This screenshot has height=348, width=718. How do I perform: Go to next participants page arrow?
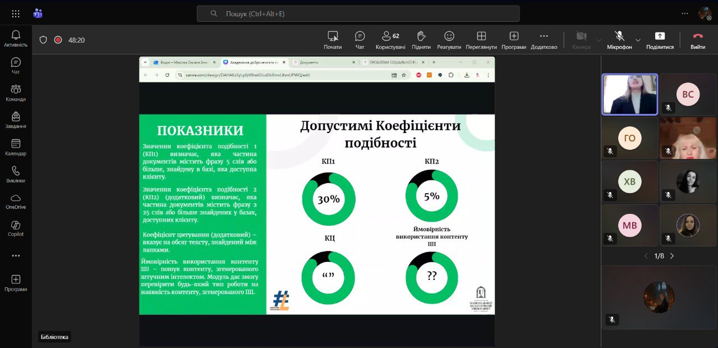click(x=672, y=256)
